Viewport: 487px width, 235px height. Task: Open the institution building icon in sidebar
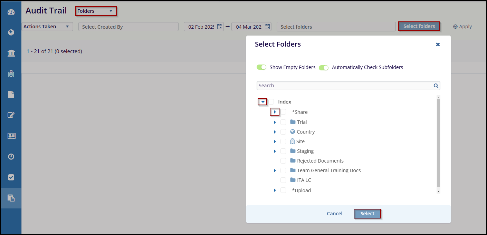tap(11, 53)
